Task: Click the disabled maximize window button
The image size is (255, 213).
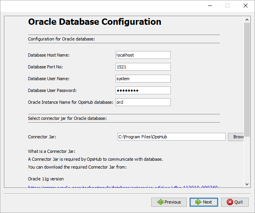Action: 227,6
